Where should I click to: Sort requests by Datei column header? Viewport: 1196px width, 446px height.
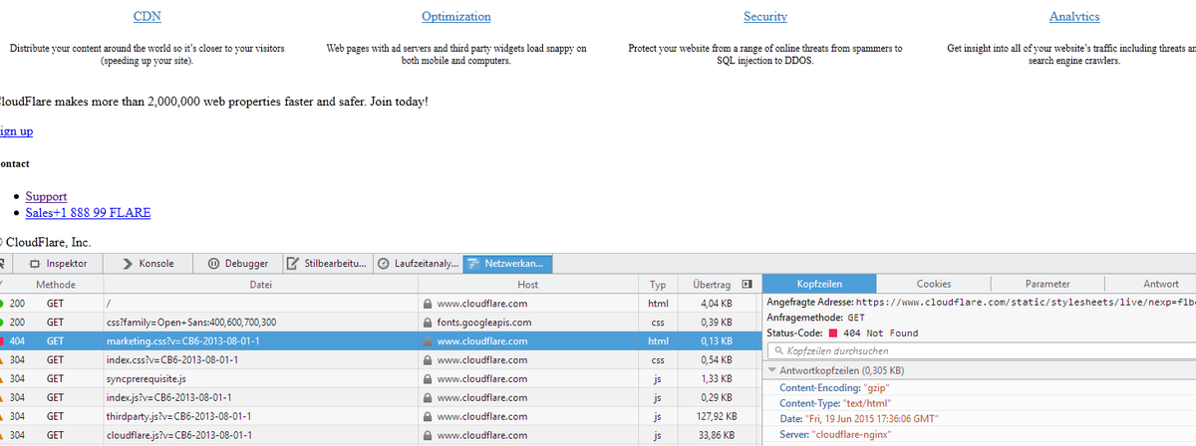tap(260, 285)
